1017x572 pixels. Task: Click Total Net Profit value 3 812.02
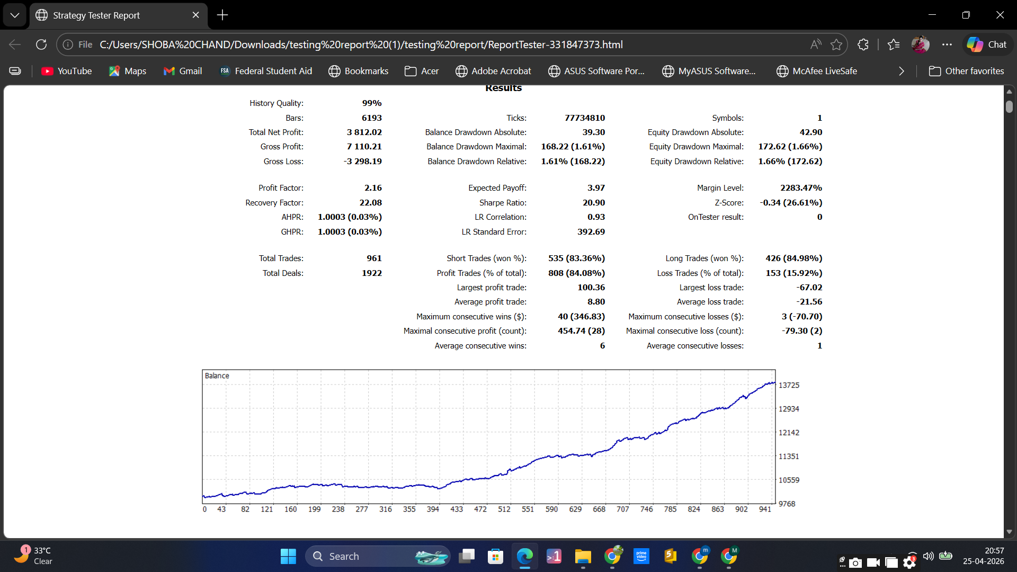point(364,132)
